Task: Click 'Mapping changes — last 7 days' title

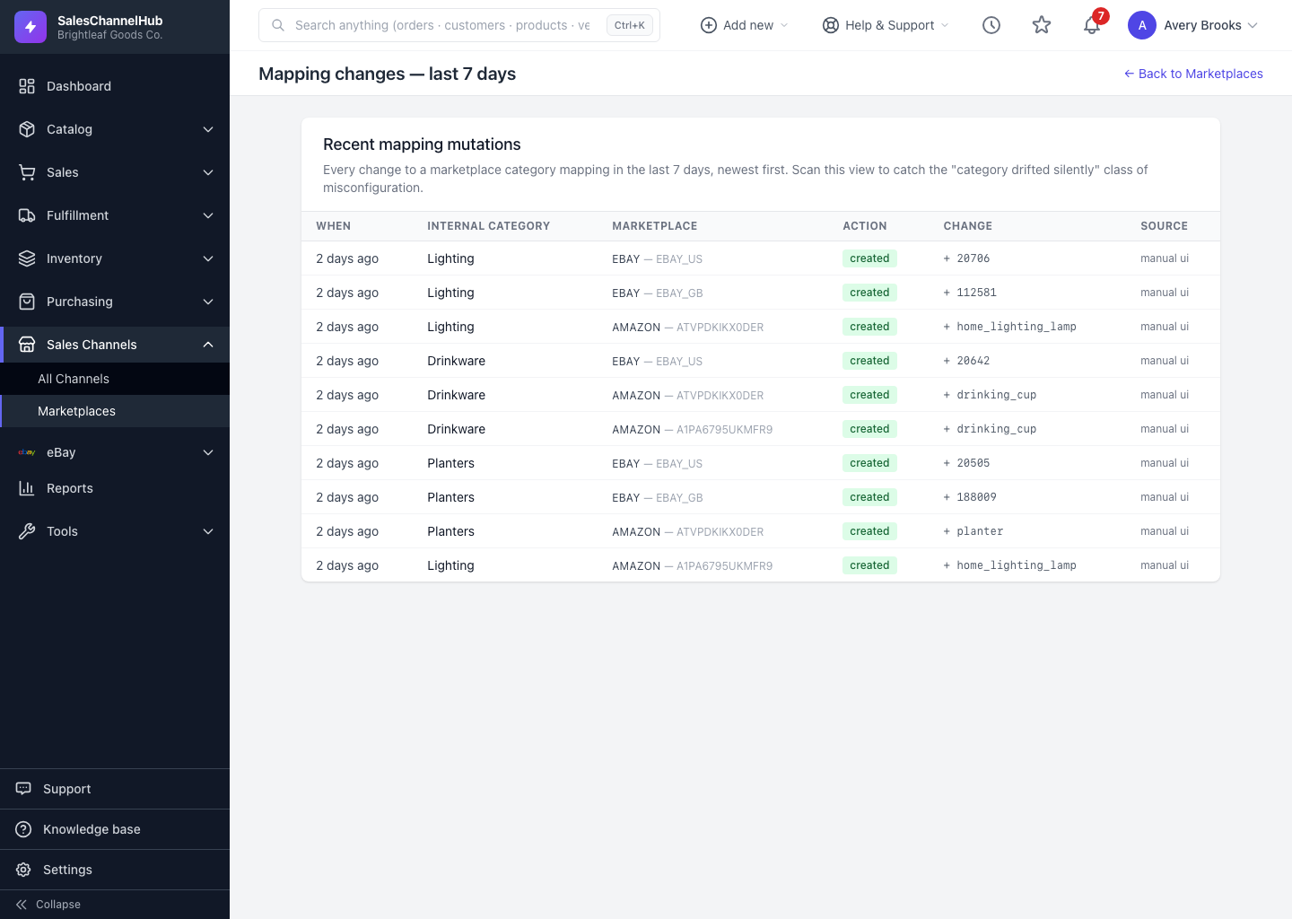Action: [x=388, y=74]
